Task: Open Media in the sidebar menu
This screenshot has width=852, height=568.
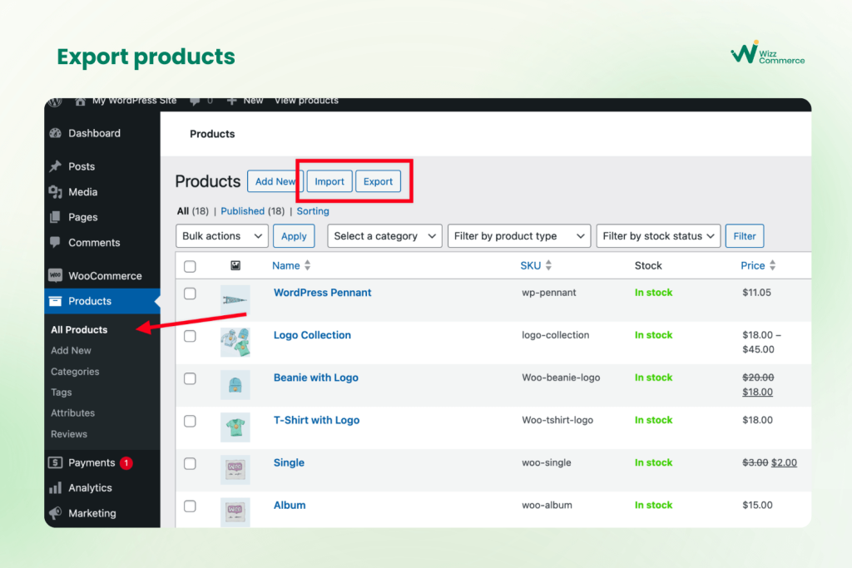Action: (82, 191)
